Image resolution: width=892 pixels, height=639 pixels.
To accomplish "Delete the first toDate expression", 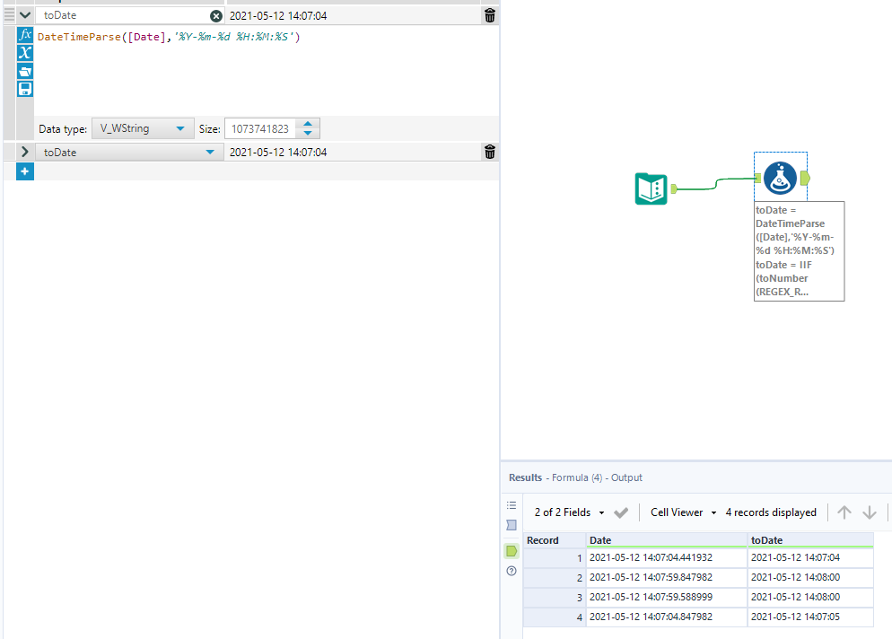I will click(x=489, y=15).
